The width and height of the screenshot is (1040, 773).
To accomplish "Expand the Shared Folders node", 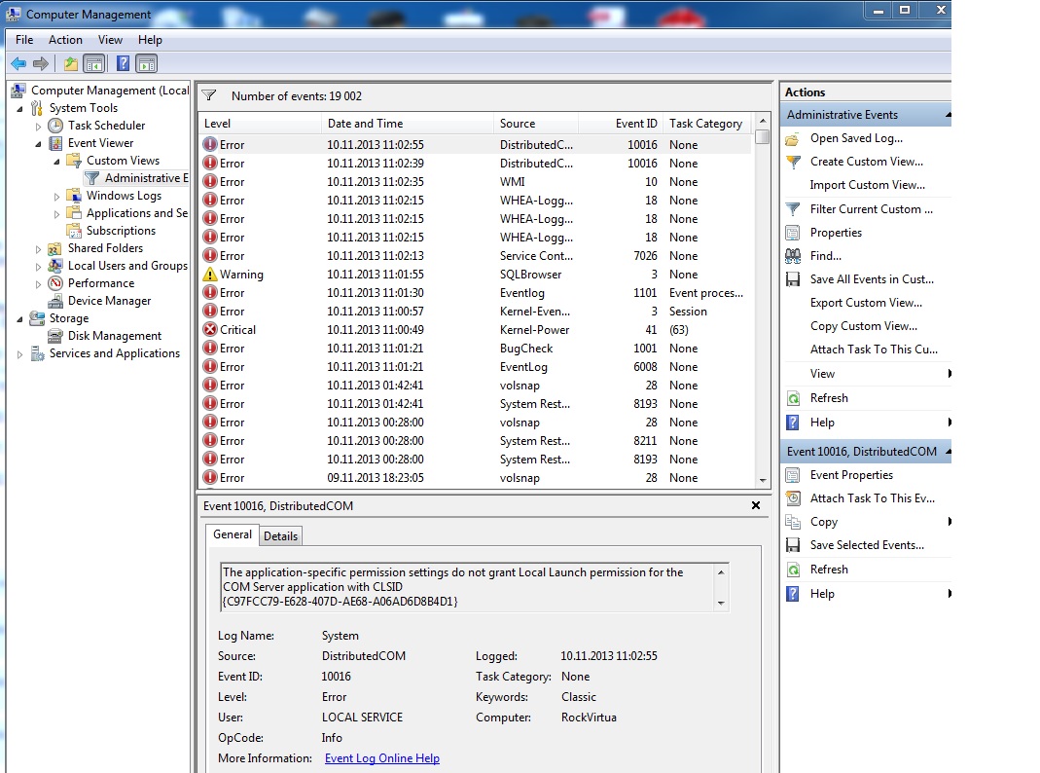I will pos(39,249).
